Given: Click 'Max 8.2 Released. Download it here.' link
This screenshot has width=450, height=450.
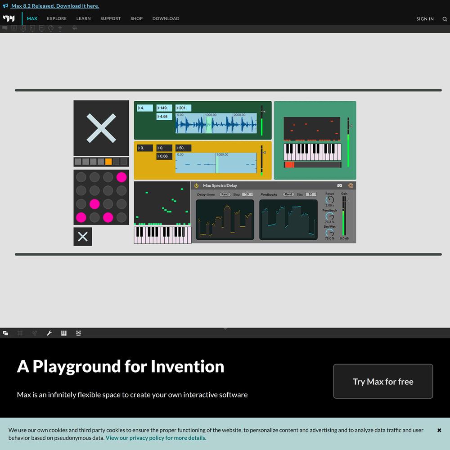Looking at the screenshot, I should point(55,6).
